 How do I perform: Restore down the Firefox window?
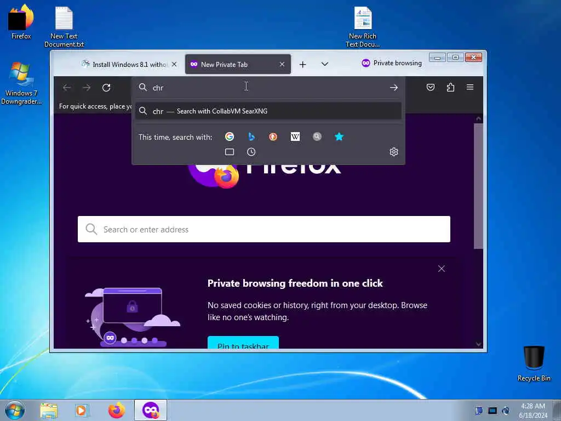point(455,58)
